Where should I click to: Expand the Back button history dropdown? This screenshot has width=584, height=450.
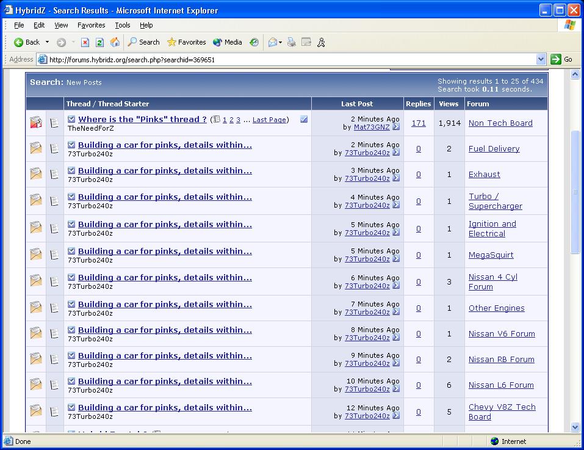coord(48,42)
